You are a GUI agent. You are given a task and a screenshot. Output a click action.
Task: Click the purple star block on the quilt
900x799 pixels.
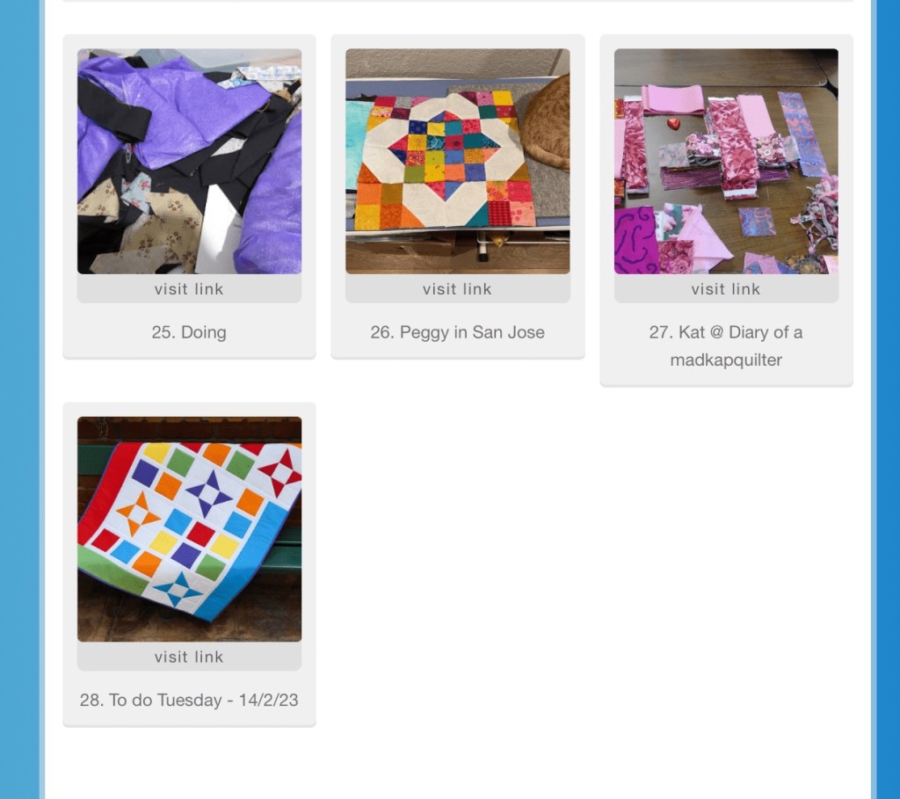[210, 492]
